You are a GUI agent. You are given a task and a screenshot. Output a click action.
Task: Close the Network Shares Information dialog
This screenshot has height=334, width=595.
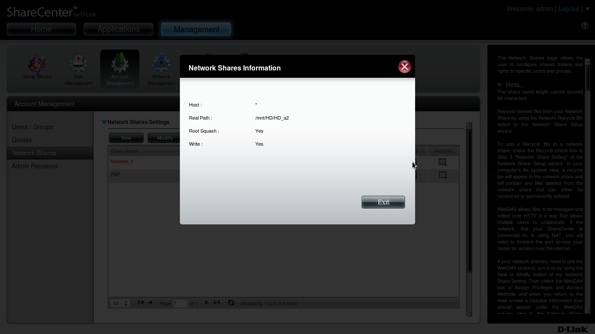(x=404, y=67)
